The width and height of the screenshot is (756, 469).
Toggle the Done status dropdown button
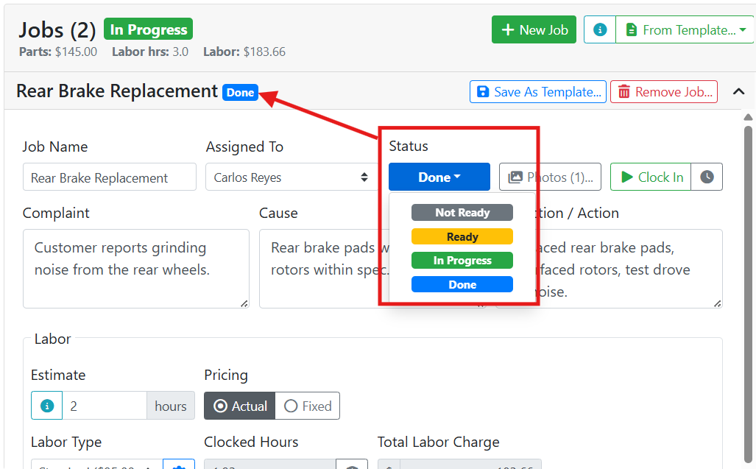[439, 177]
